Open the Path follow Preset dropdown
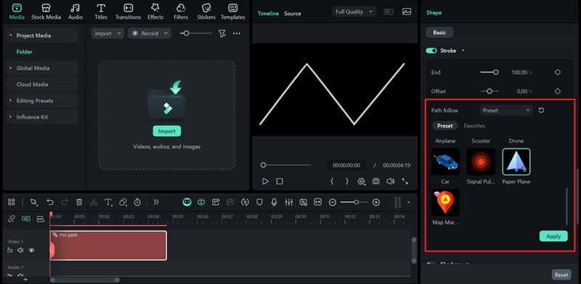The image size is (581, 284). pyautogui.click(x=506, y=110)
